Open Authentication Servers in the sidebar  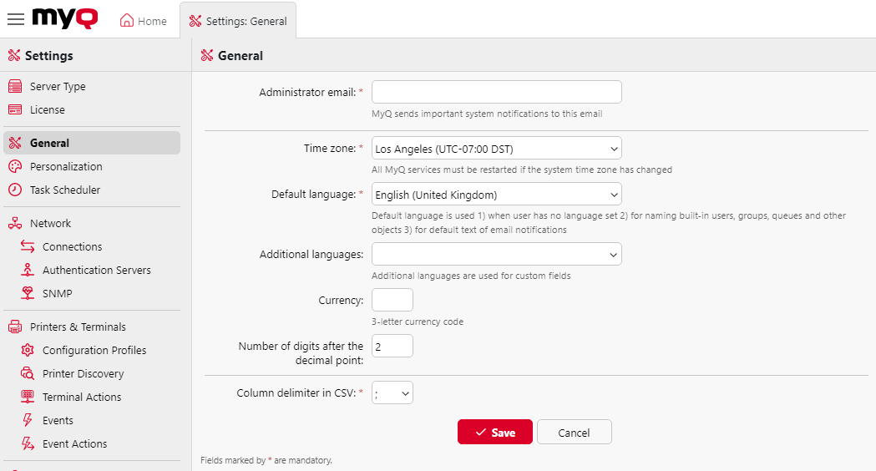(96, 271)
